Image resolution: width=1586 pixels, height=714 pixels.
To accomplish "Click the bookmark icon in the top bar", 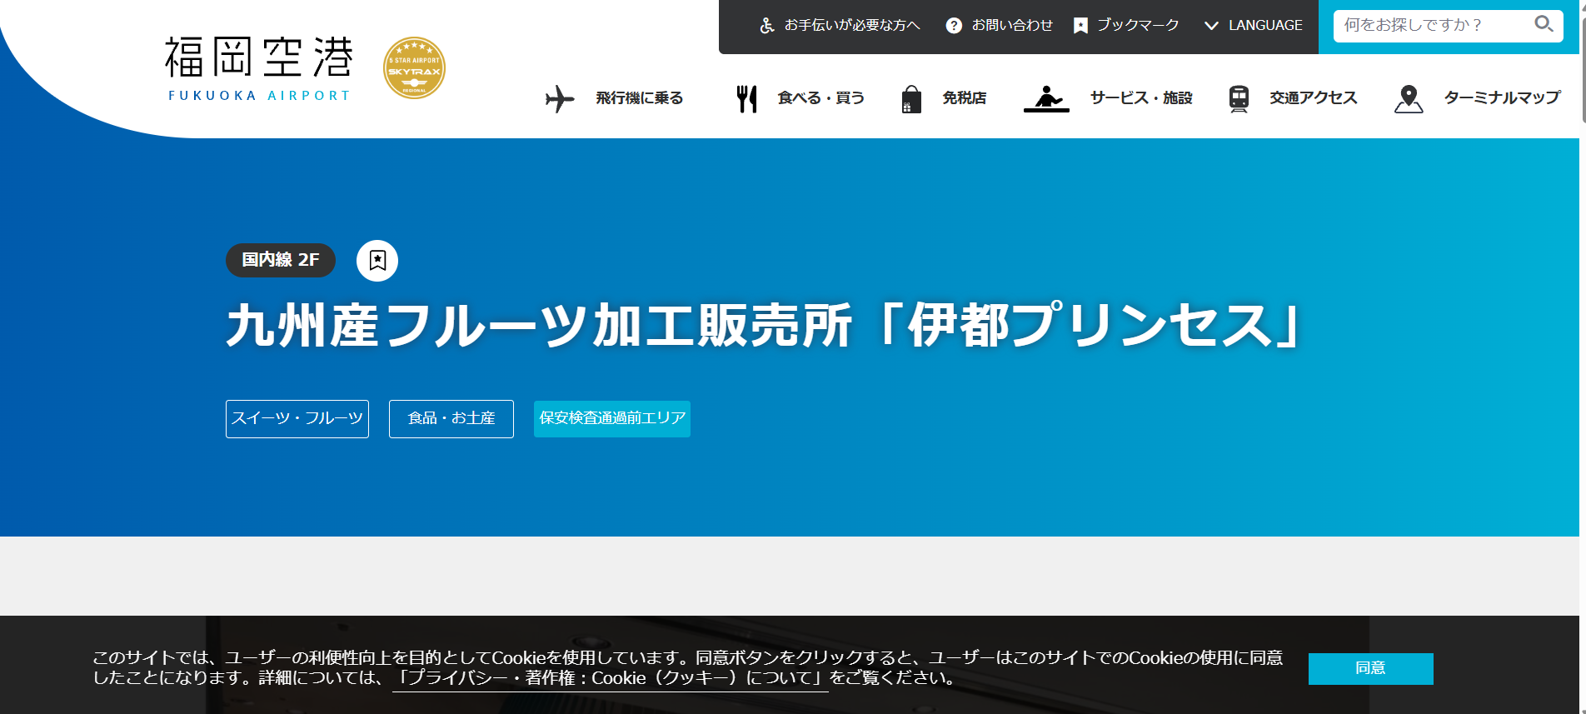I will click(1080, 26).
